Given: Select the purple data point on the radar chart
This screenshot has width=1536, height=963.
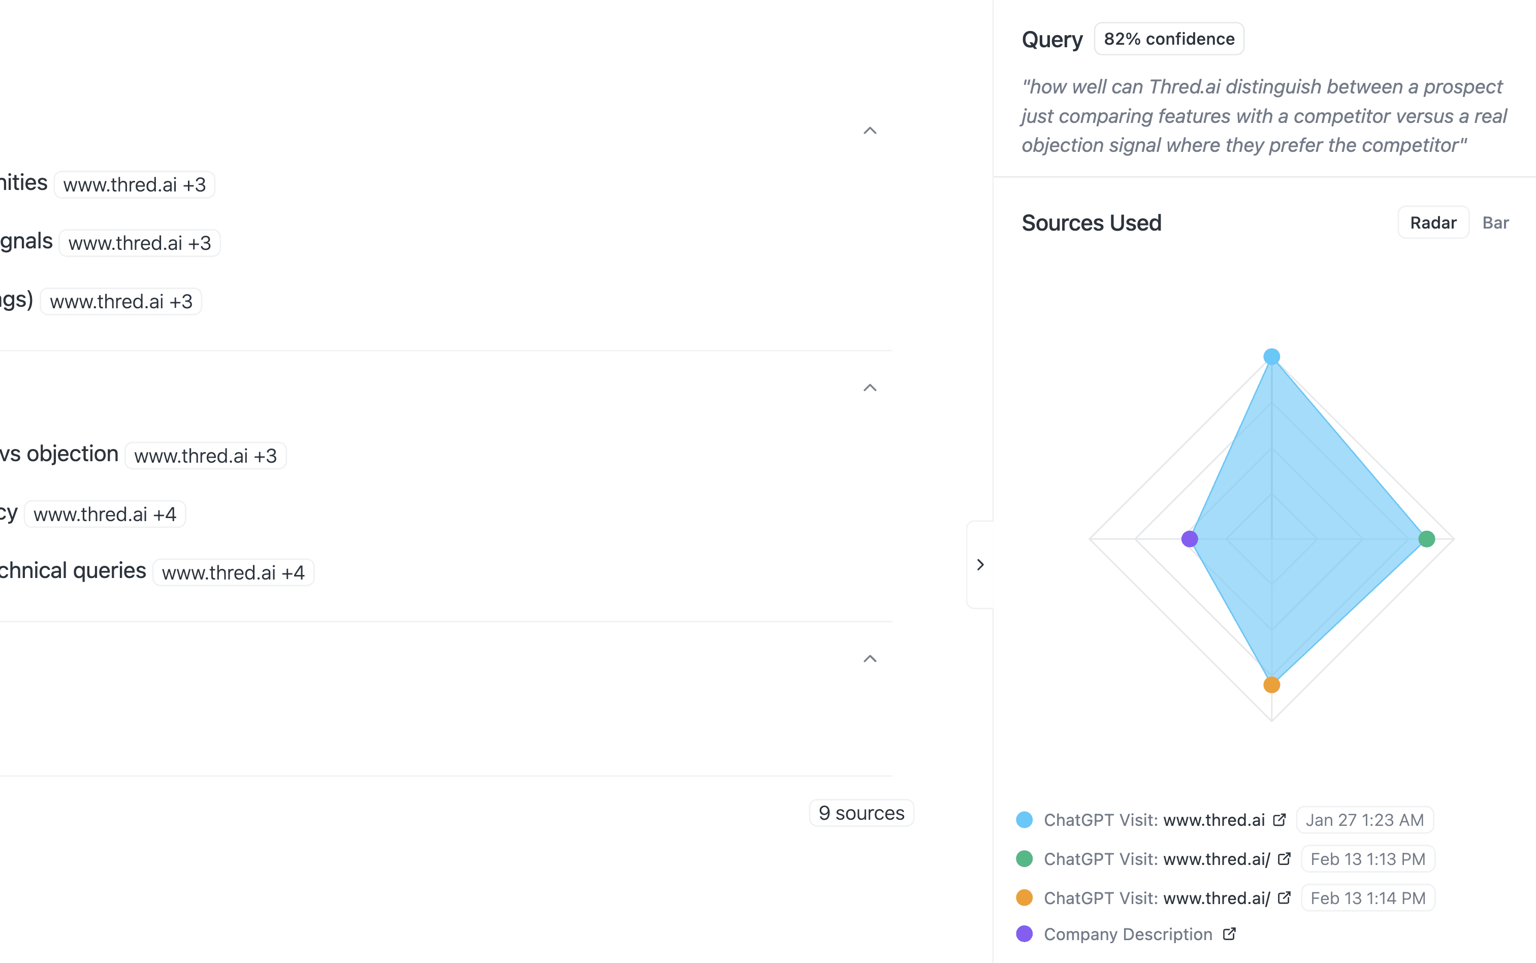Looking at the screenshot, I should tap(1190, 538).
